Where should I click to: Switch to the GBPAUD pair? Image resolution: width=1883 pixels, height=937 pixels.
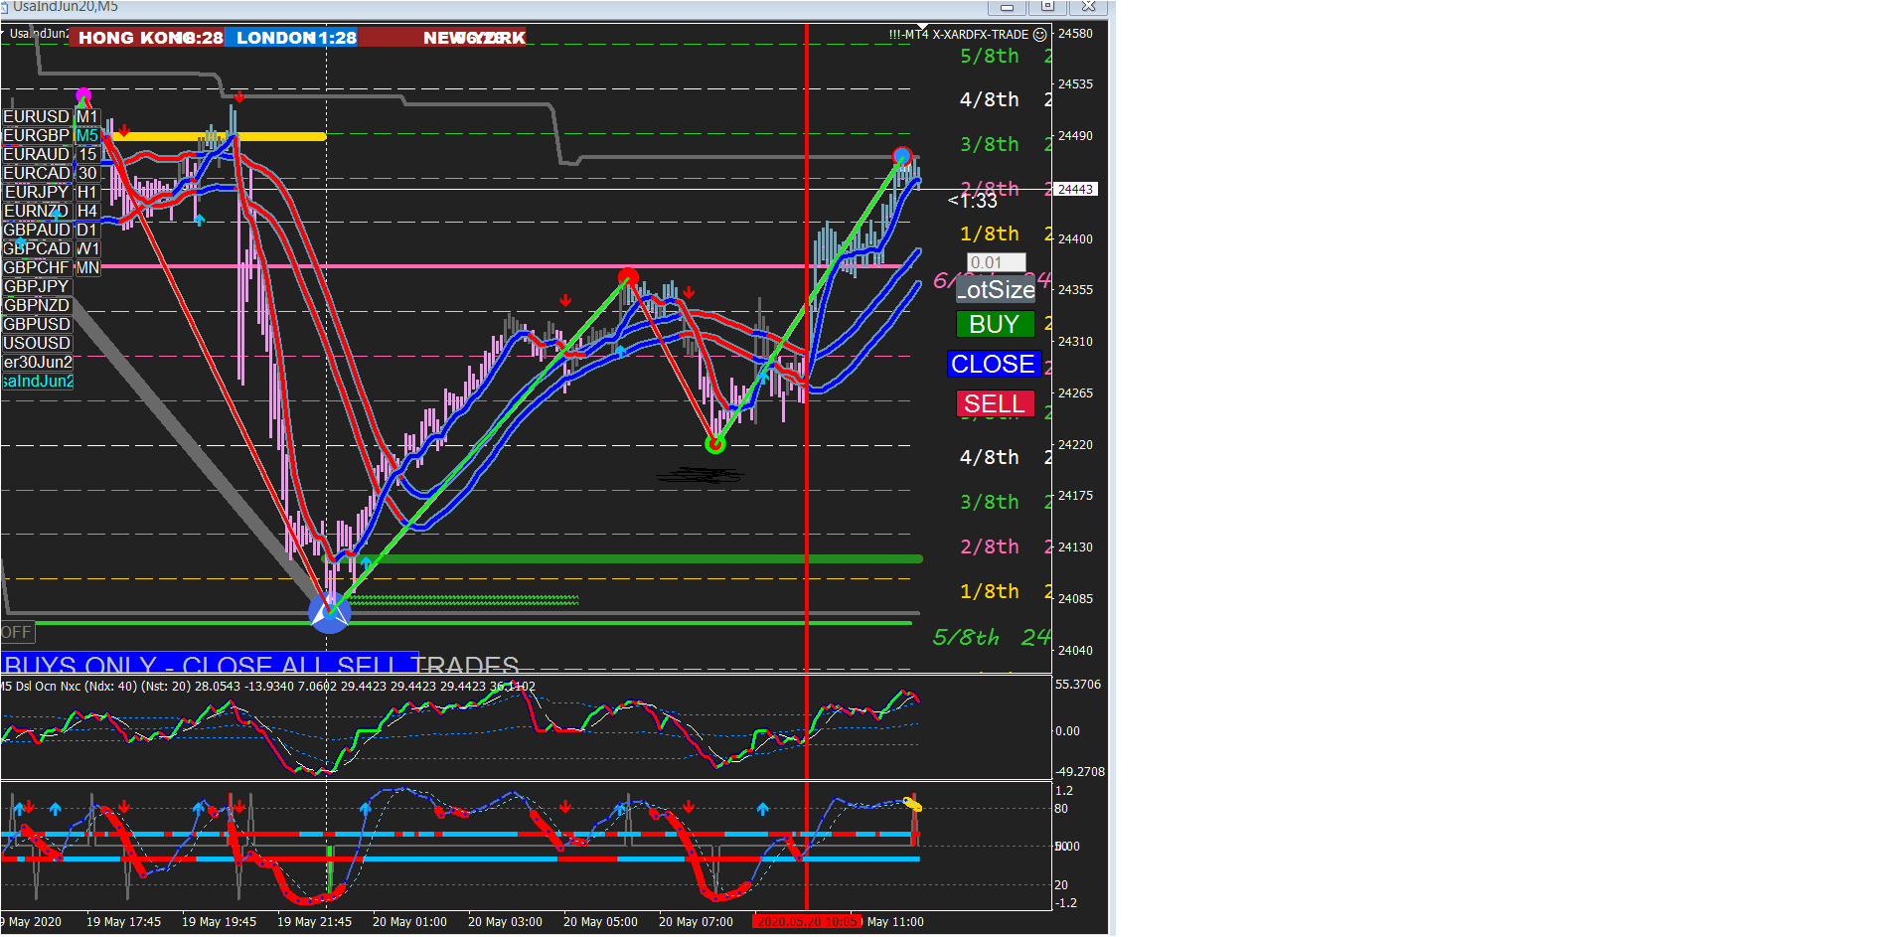point(37,230)
